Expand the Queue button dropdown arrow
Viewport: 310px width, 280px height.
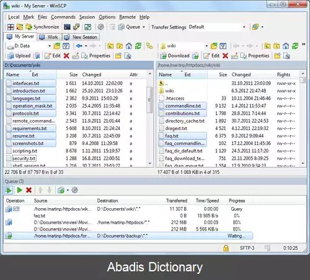(144, 27)
